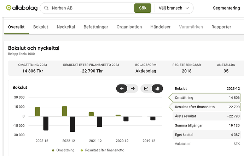The height and width of the screenshot is (156, 244).
Task: Switch to bar chart view
Action: pos(157,88)
